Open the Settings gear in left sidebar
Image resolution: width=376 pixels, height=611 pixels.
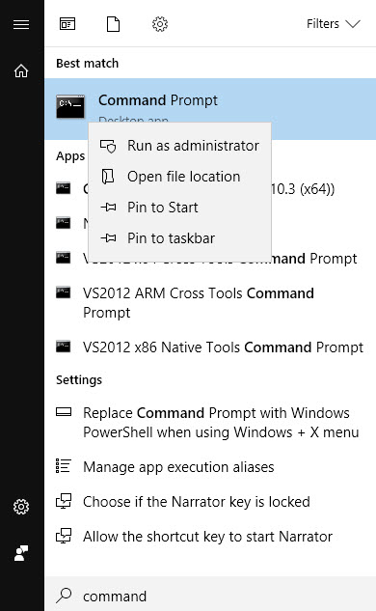21,507
